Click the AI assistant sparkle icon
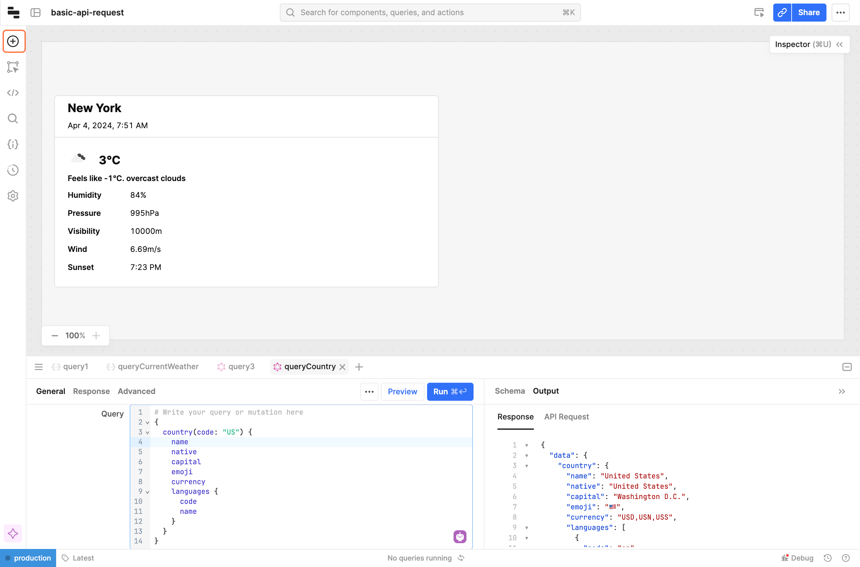This screenshot has width=860, height=567. point(13,533)
